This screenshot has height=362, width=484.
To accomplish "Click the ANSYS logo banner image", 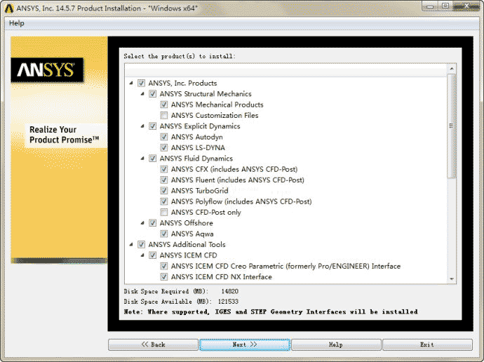I will point(47,70).
